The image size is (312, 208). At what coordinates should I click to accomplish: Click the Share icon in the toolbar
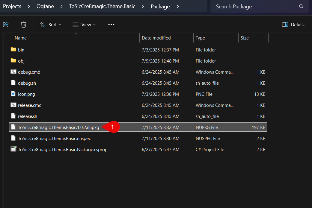pos(6,25)
